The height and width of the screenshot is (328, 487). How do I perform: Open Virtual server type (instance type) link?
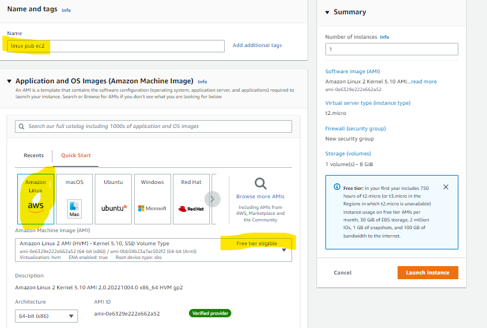coord(368,103)
